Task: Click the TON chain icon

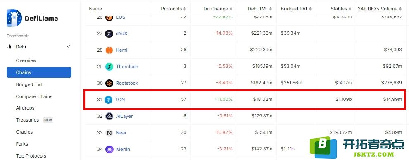Action: [x=108, y=100]
